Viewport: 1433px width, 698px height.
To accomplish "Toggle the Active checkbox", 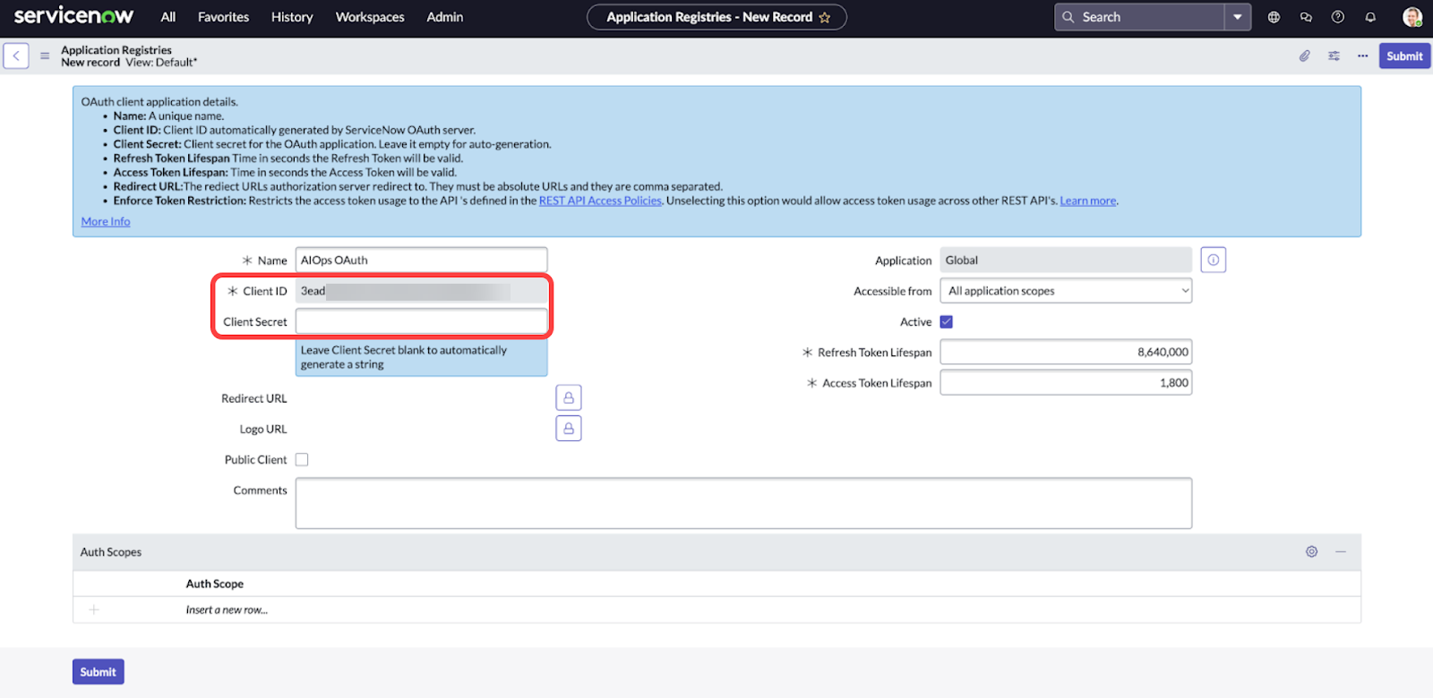I will (947, 322).
